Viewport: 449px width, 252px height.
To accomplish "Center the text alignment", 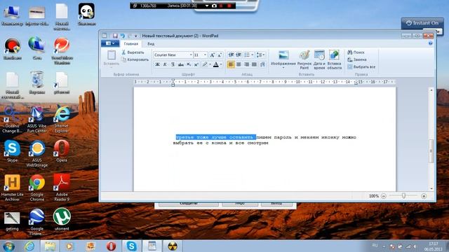I will (239, 64).
